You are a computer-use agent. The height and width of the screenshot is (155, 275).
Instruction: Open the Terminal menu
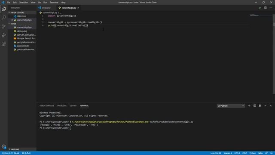click(x=54, y=3)
